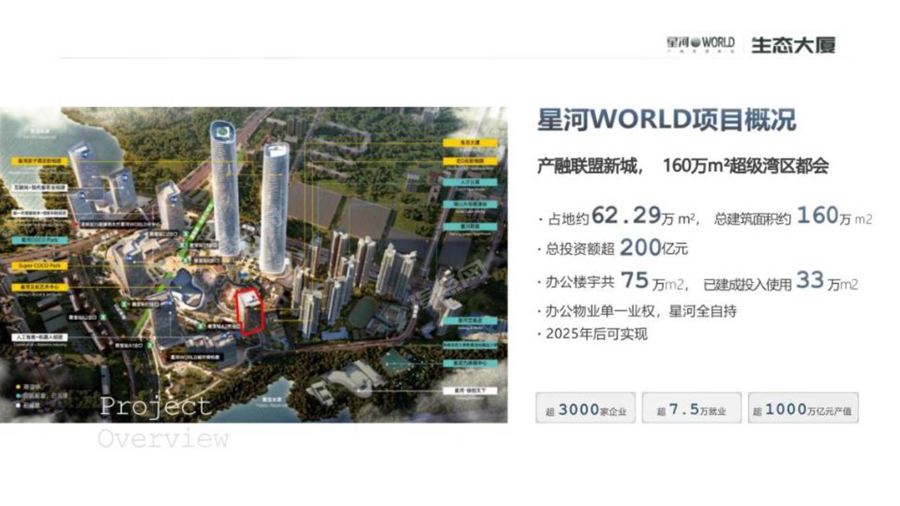Click the bullet 2025年后可实现
The image size is (900, 506).
[x=593, y=334]
